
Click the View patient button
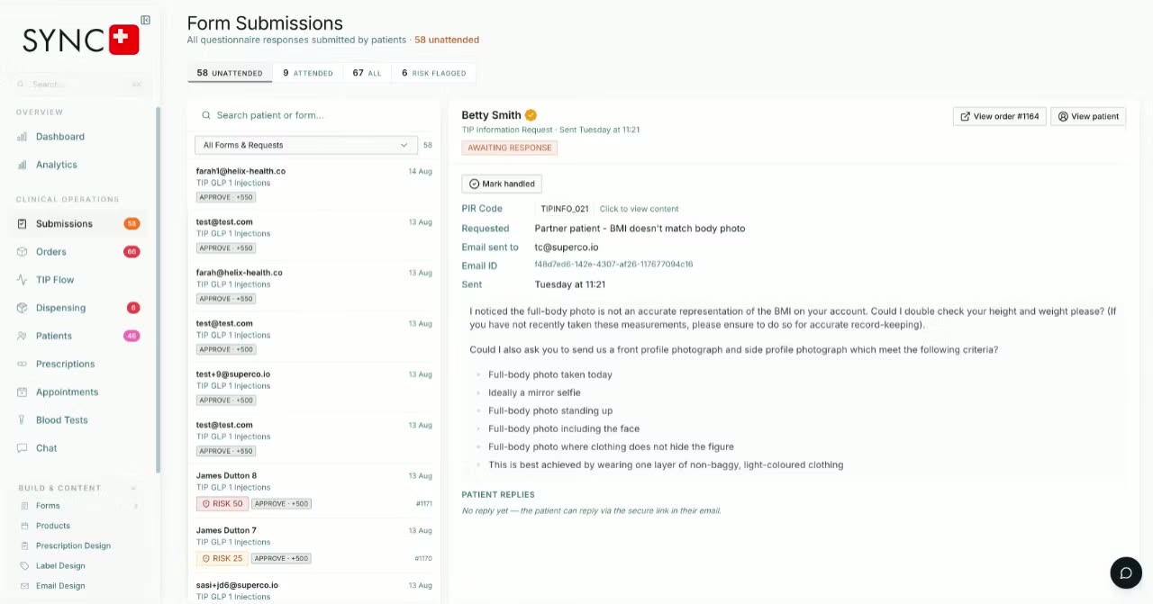tap(1088, 116)
